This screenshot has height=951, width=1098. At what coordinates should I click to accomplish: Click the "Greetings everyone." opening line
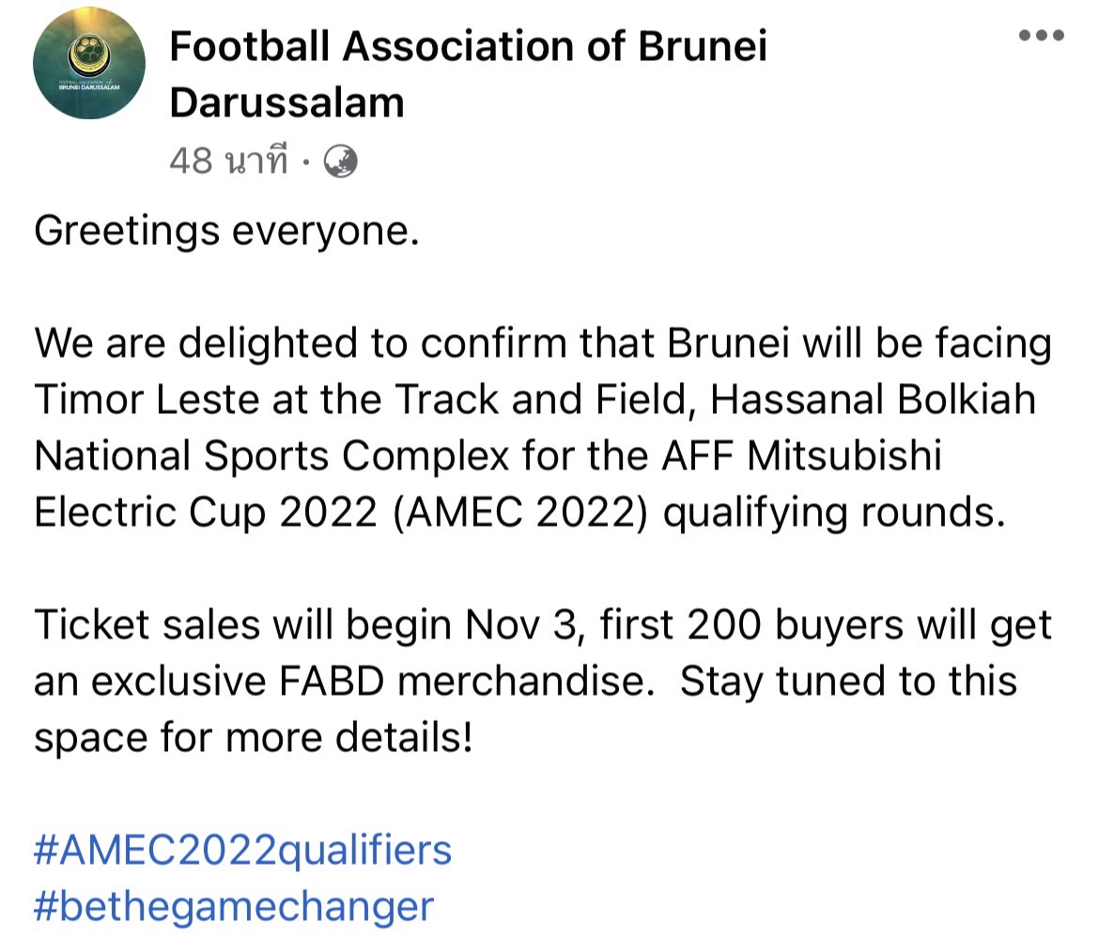point(226,231)
